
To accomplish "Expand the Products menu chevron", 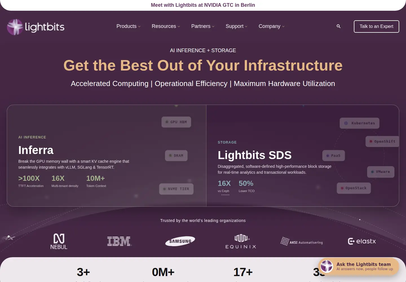I will point(139,27).
